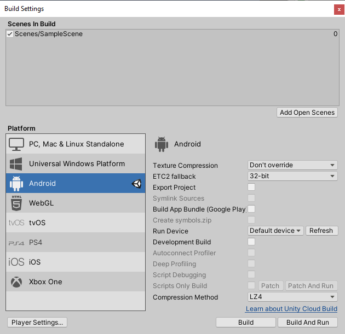Click the WebGL HTML5 icon
The height and width of the screenshot is (334, 345).
point(16,203)
